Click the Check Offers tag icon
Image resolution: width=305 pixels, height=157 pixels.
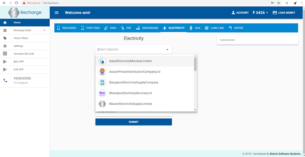pos(5,38)
